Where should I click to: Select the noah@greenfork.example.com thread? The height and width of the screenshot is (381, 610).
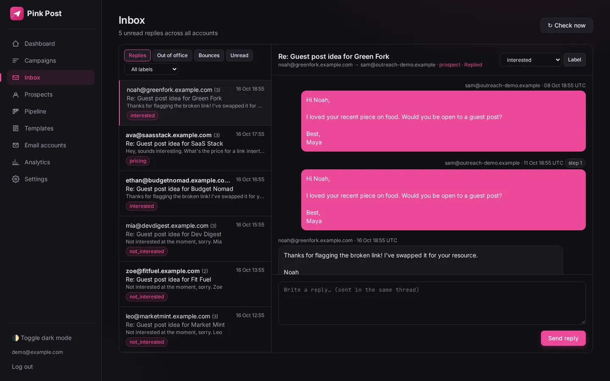tap(195, 103)
